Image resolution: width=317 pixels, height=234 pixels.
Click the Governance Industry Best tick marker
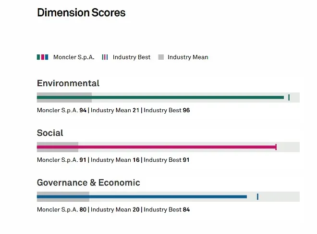(x=257, y=197)
